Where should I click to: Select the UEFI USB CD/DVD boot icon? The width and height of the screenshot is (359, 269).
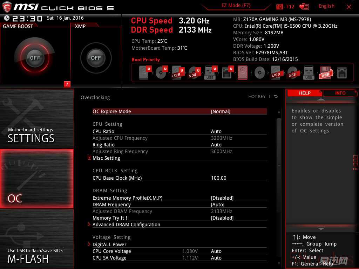point(194,73)
